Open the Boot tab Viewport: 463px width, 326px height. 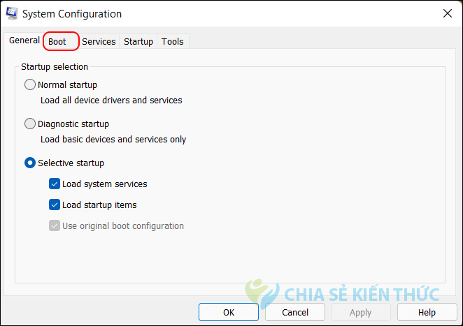coord(57,42)
